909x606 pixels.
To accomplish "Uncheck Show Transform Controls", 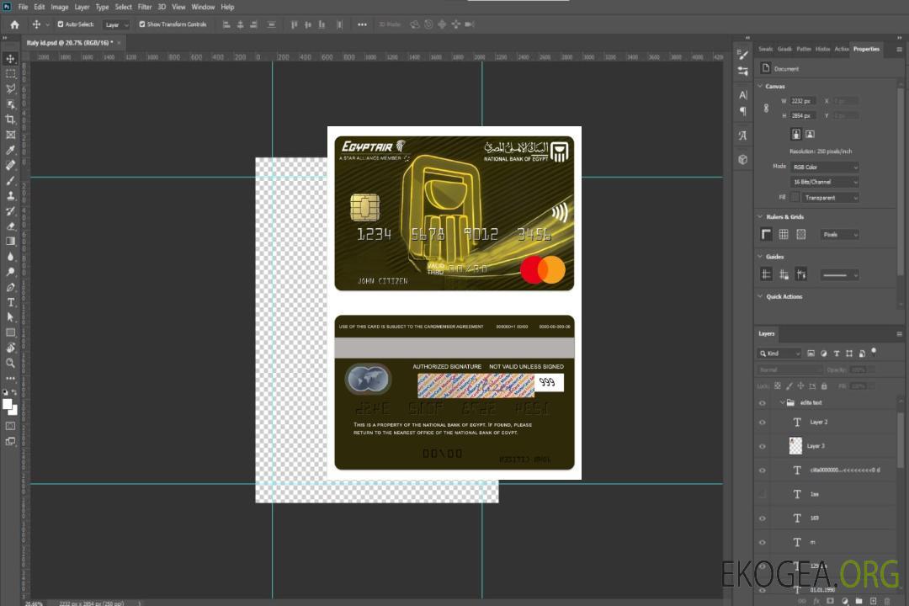I will coord(142,24).
